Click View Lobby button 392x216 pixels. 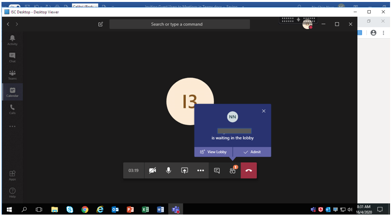[x=213, y=152]
